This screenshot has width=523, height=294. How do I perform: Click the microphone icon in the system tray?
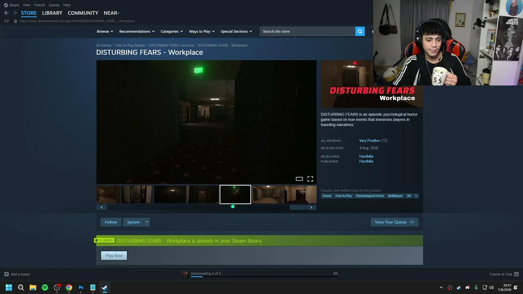click(x=476, y=287)
